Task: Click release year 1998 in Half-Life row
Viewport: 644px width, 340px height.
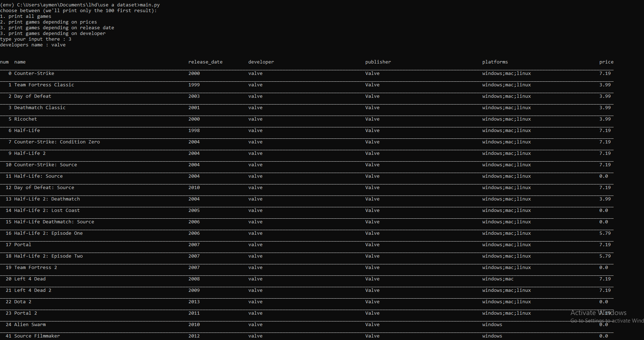Action: point(194,130)
